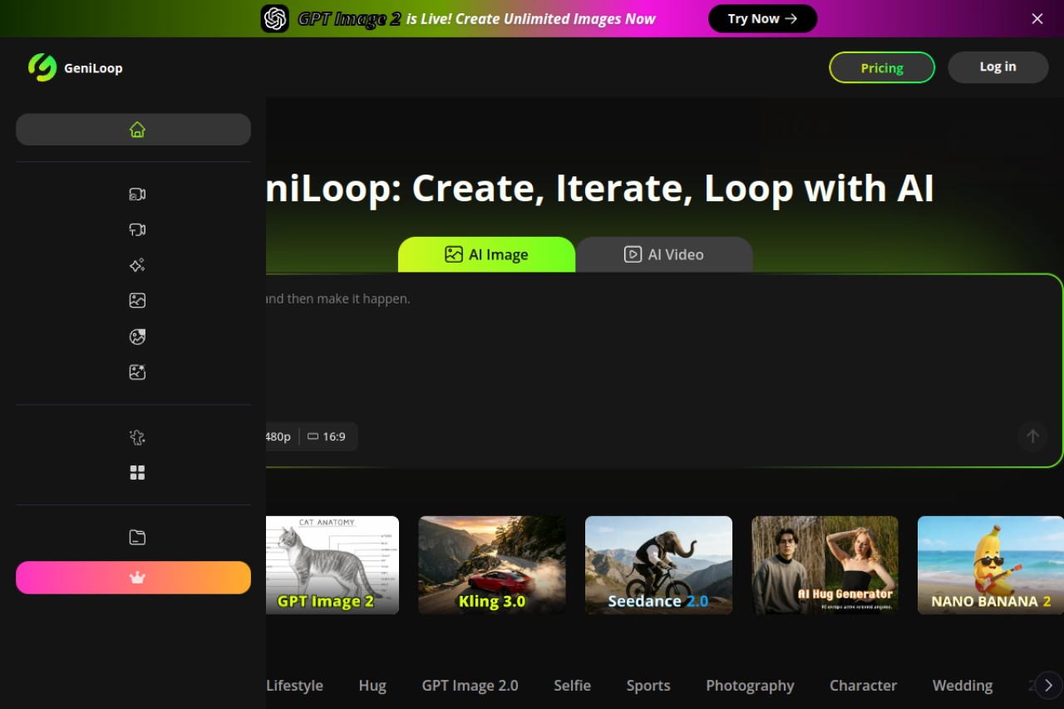The image size is (1064, 709).
Task: Click the GeniLoop logo icon
Action: [42, 67]
